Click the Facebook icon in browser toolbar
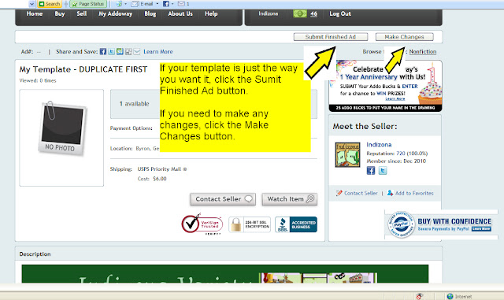Image resolution: width=504 pixels, height=300 pixels. click(x=166, y=4)
